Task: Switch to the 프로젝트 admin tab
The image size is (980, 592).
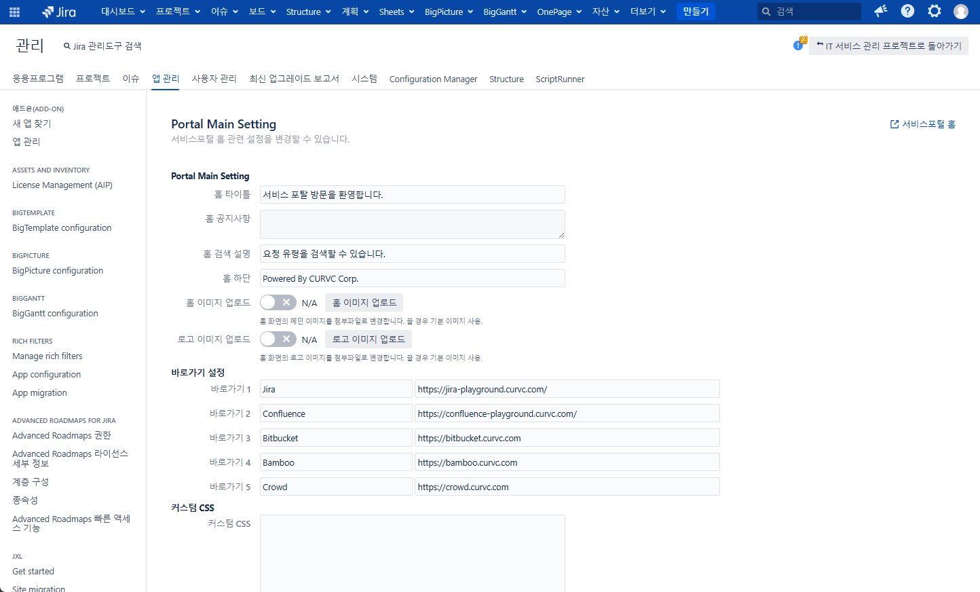Action: tap(93, 79)
